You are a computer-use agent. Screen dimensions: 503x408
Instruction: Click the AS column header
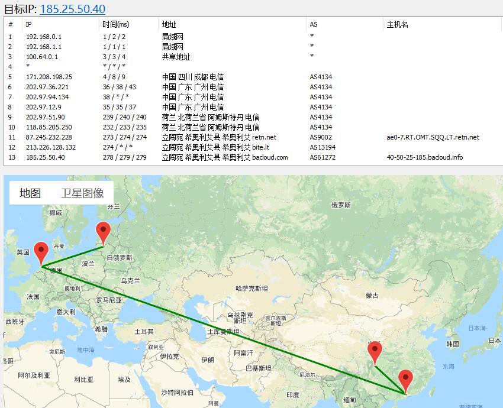314,24
